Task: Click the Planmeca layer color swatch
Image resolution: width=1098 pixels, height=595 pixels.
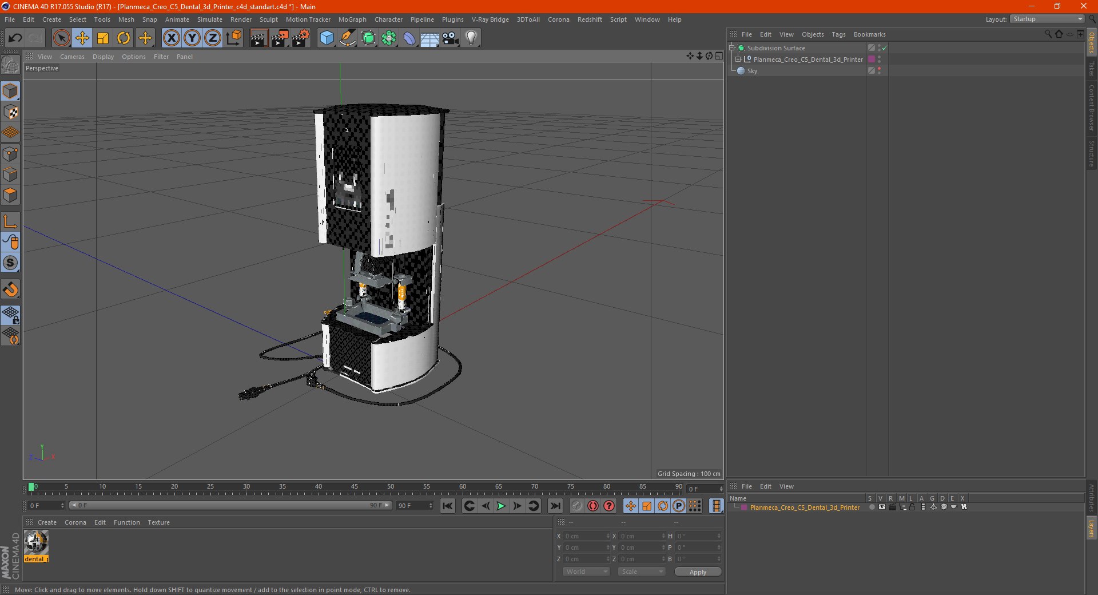Action: click(744, 507)
